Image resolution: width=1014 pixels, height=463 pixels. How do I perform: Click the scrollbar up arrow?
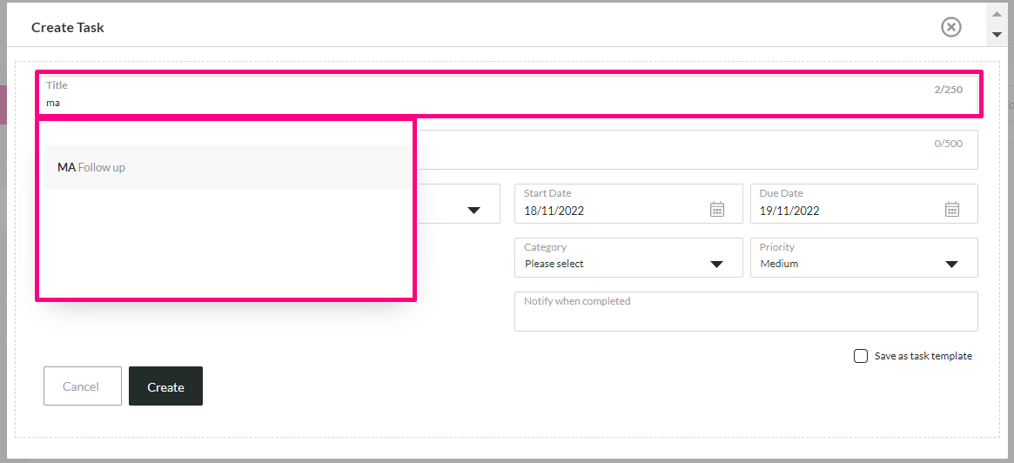click(997, 12)
